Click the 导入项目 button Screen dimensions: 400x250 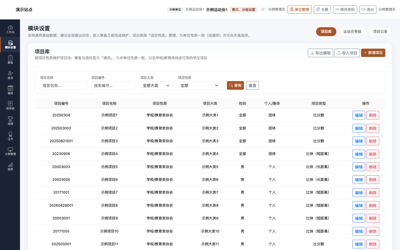click(347, 53)
